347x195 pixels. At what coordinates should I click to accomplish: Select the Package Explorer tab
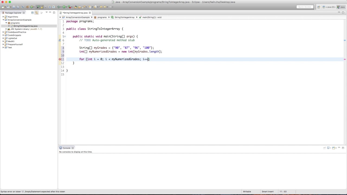tap(13, 13)
